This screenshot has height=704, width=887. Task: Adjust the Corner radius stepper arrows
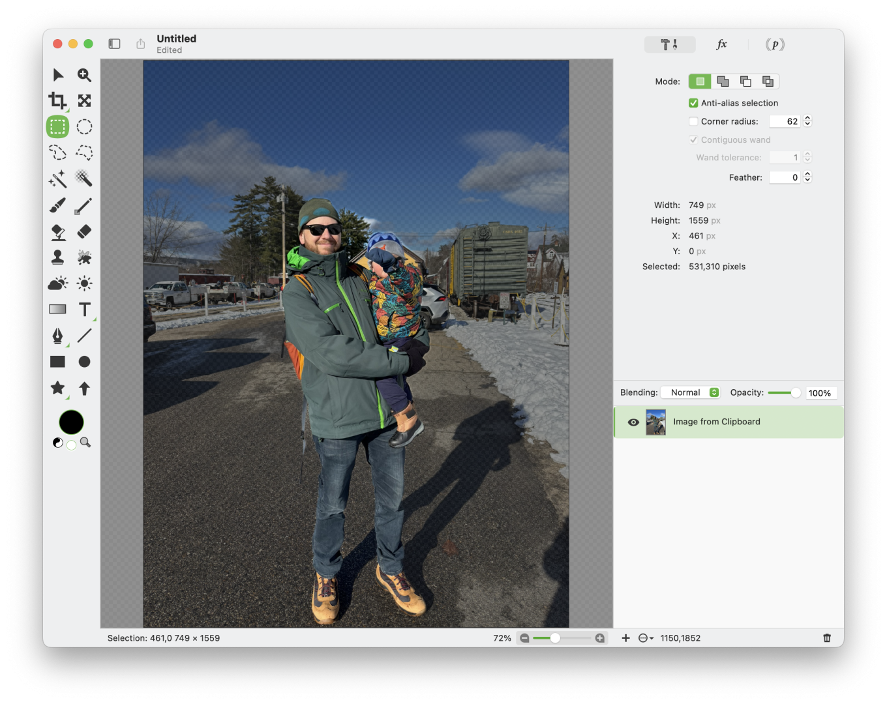pyautogui.click(x=807, y=121)
